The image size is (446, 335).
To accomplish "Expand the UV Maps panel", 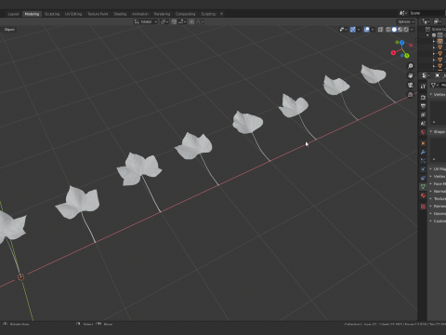I will coord(438,169).
